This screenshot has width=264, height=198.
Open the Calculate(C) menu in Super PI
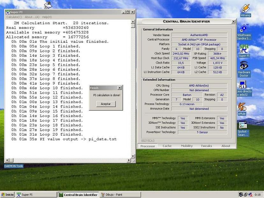14,17
